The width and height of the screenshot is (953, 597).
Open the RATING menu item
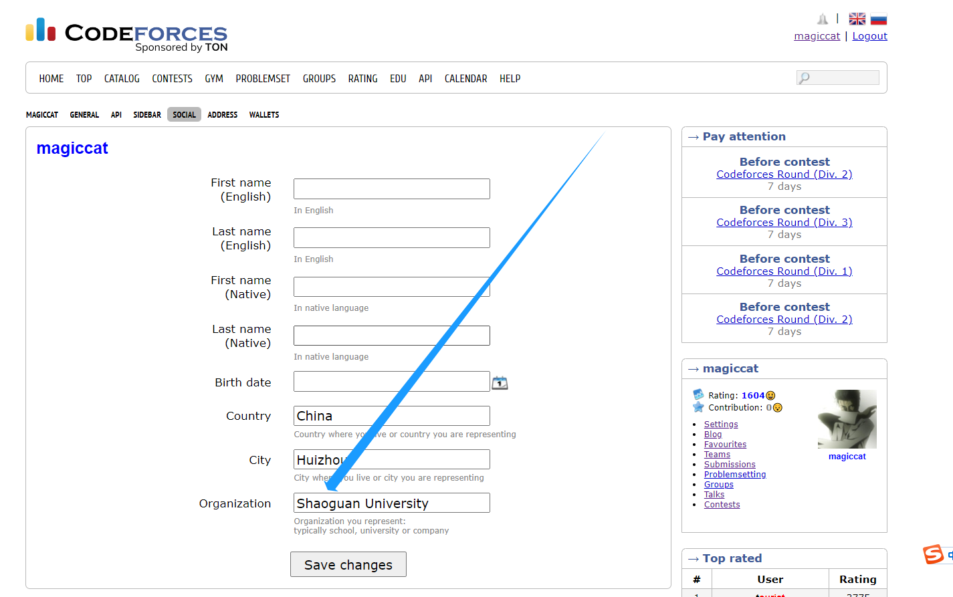point(362,79)
